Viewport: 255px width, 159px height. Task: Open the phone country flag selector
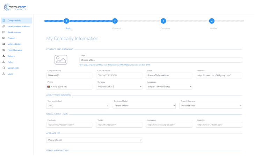click(50, 86)
